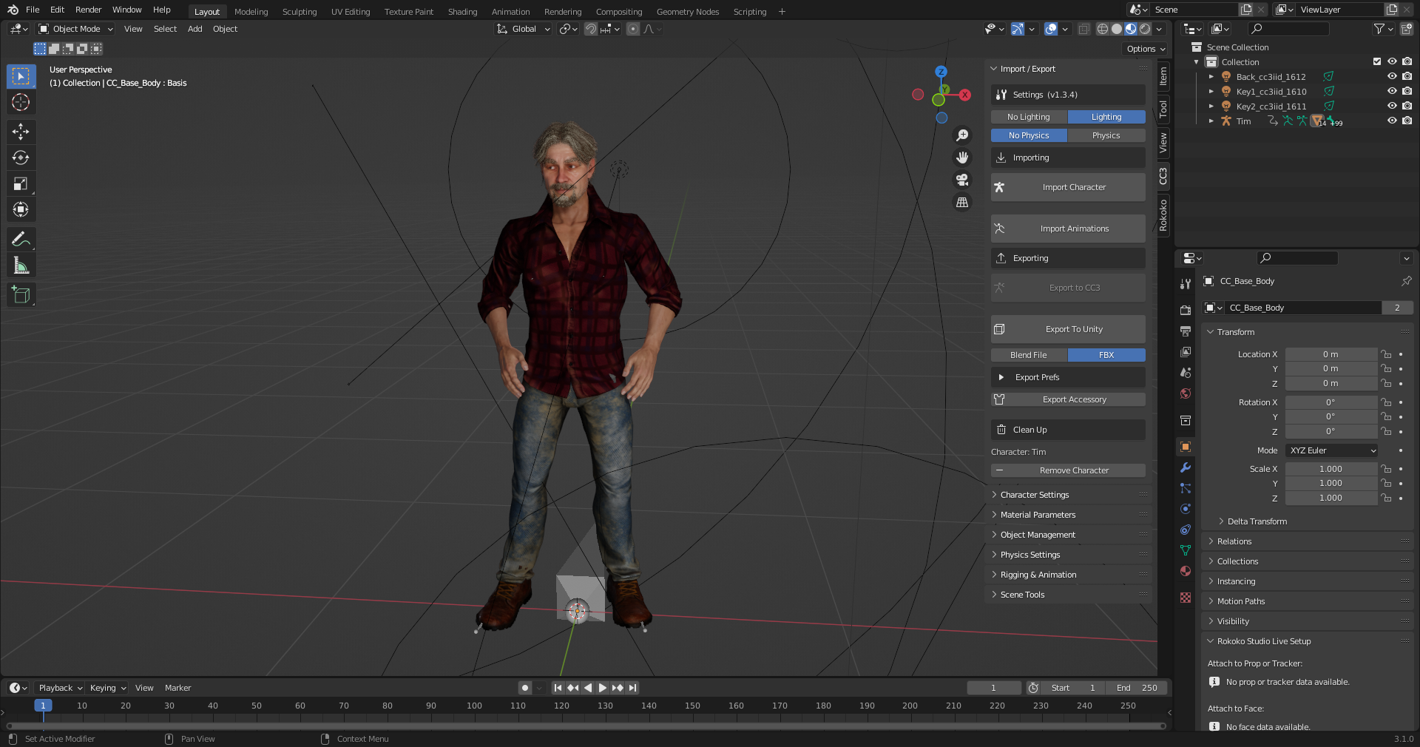The width and height of the screenshot is (1420, 747).
Task: Open the Object Data properties green triangle tab
Action: (x=1186, y=550)
